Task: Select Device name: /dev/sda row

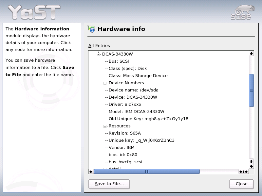Action: click(133, 90)
